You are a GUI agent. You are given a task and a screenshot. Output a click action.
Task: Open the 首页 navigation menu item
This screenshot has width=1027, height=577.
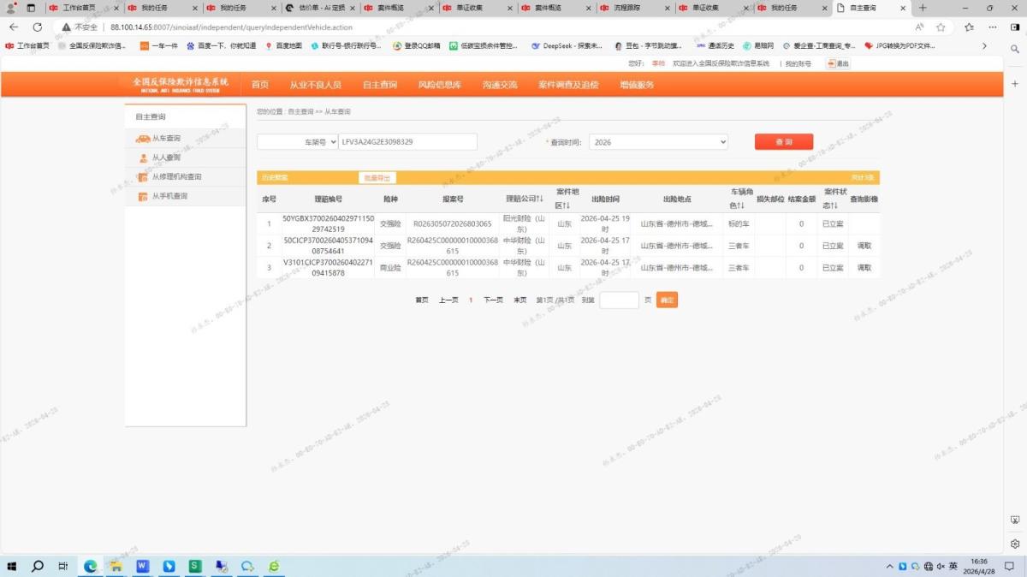(260, 85)
